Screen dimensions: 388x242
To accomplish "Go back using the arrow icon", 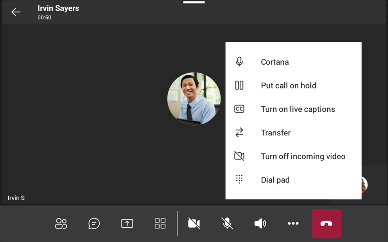I will pos(16,12).
